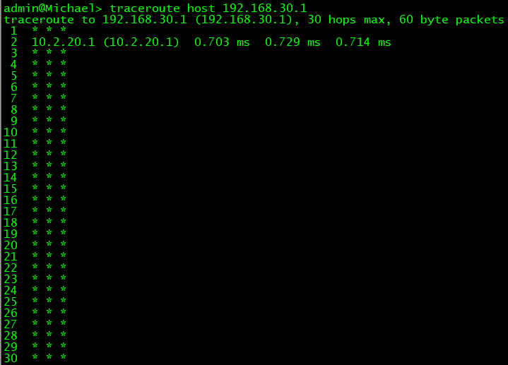This screenshot has height=365, width=508.
Task: Click the 0.714 ms latency value
Action: [x=363, y=42]
